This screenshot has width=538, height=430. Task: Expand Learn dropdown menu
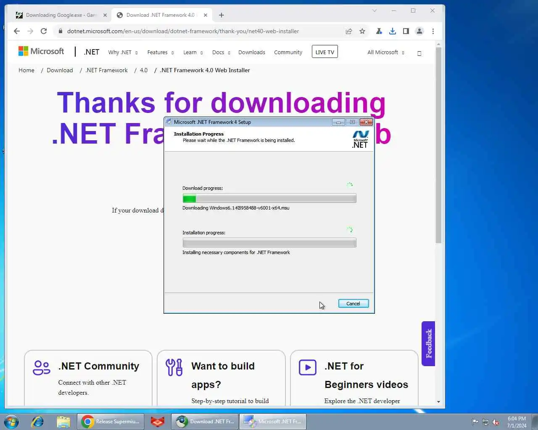click(x=193, y=52)
